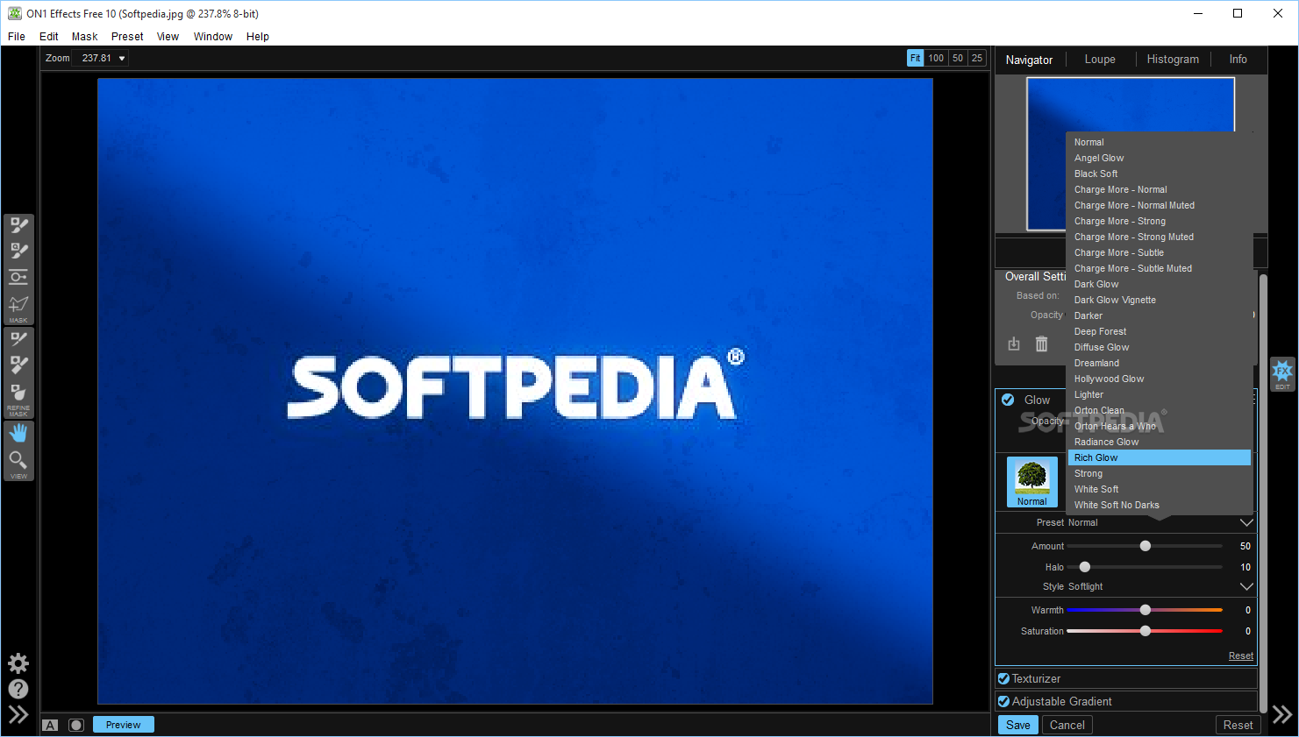The width and height of the screenshot is (1299, 737).
Task: Toggle the Preview button
Action: point(123,725)
